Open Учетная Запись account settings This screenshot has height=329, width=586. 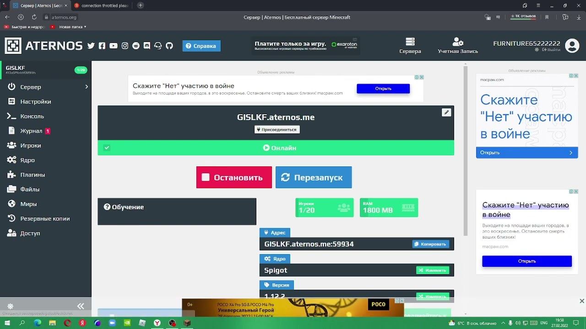458,46
